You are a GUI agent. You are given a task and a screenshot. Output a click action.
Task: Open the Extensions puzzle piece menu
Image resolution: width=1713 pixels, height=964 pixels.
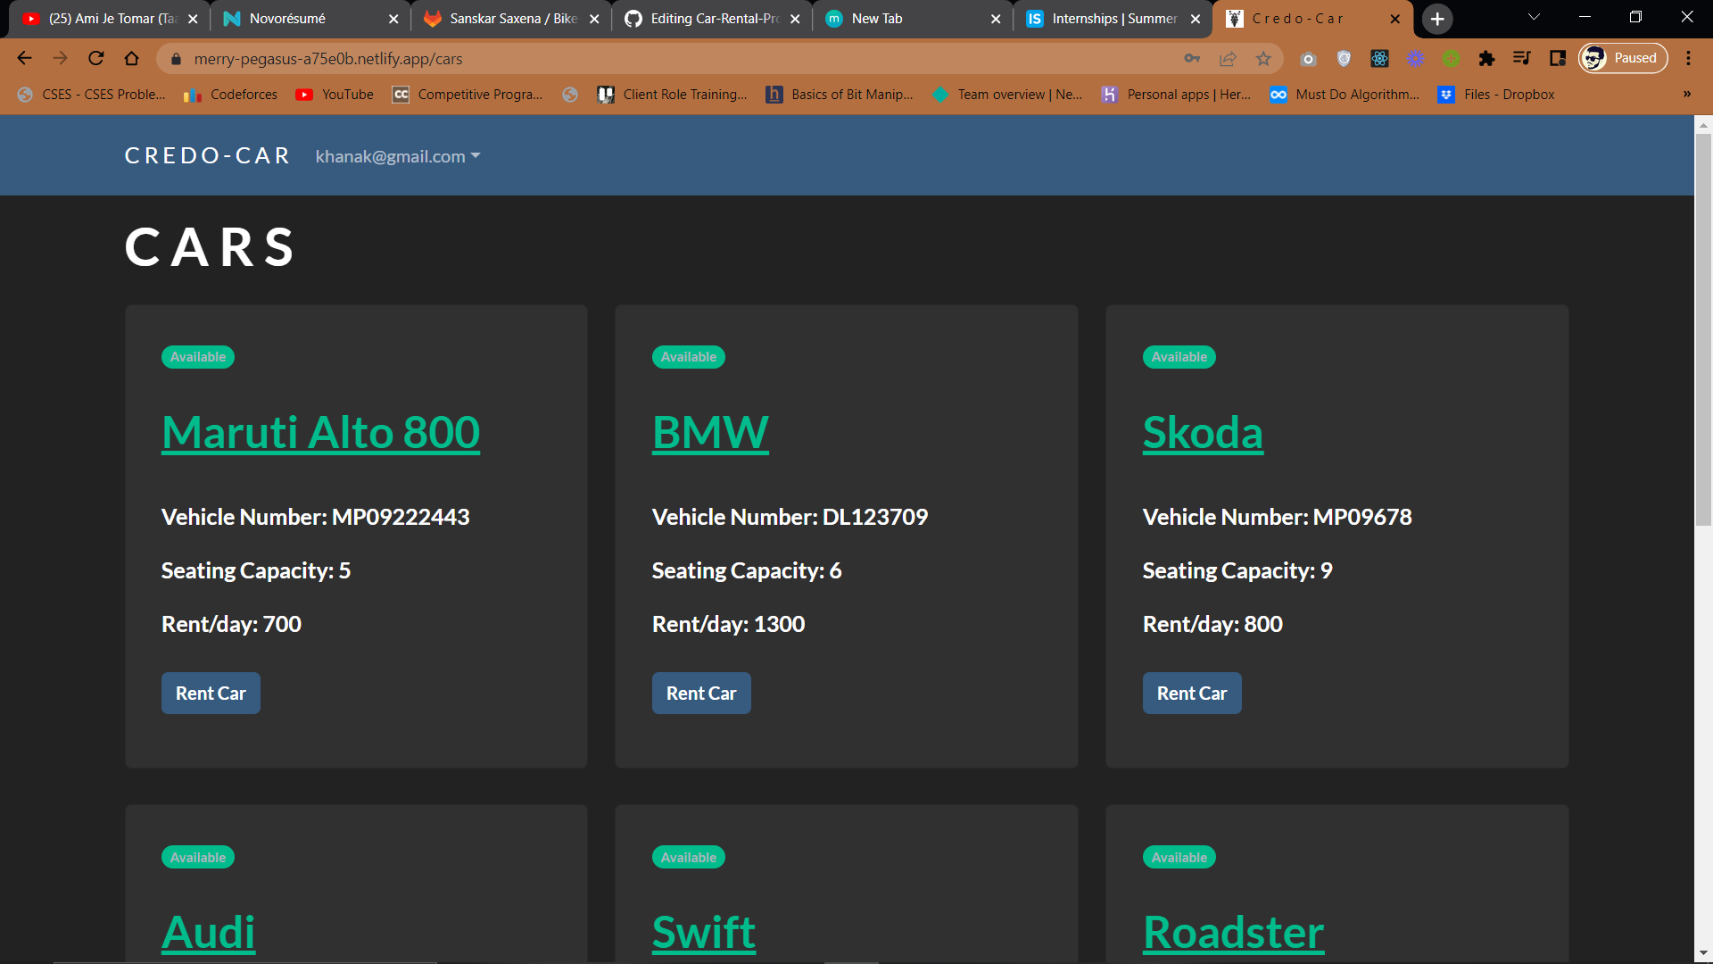(1486, 59)
